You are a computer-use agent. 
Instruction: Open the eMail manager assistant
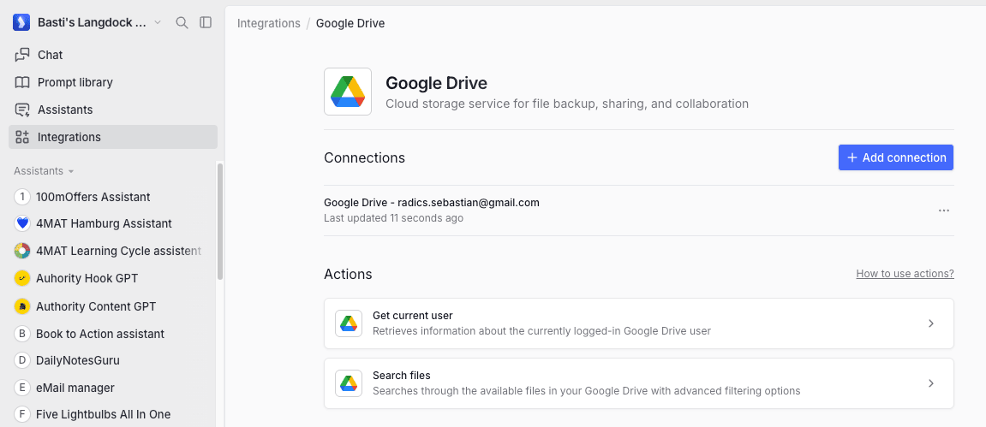coord(75,388)
